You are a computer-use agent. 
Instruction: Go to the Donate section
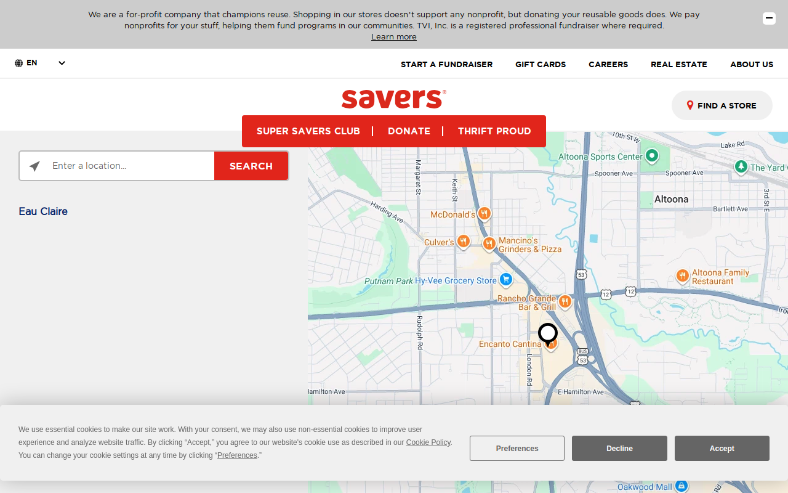click(x=409, y=131)
